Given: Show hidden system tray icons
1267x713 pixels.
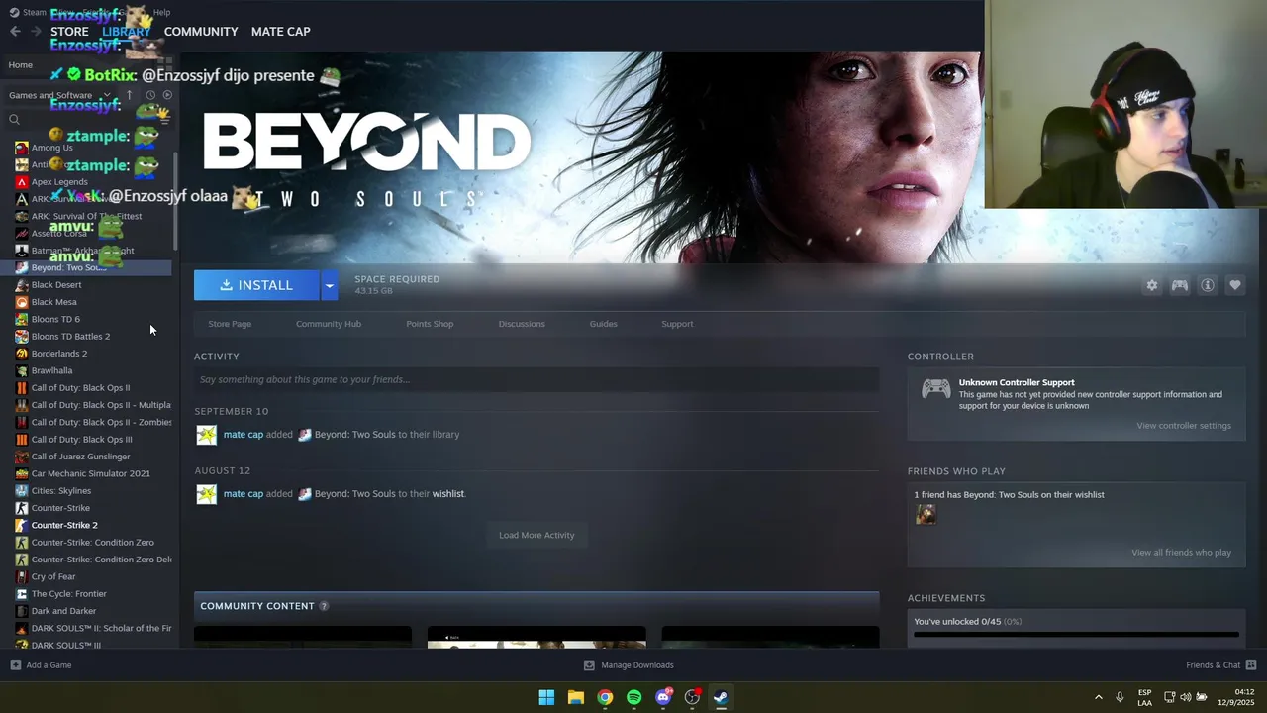Looking at the screenshot, I should 1098,697.
